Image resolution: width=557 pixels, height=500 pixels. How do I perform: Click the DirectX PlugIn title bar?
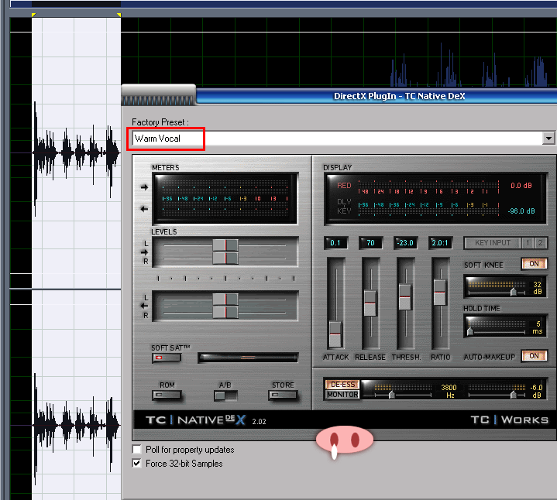(x=376, y=96)
